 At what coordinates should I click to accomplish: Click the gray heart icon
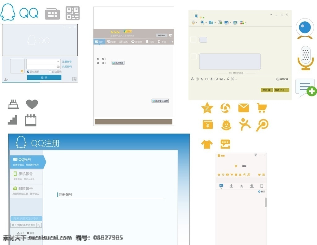(x=32, y=104)
